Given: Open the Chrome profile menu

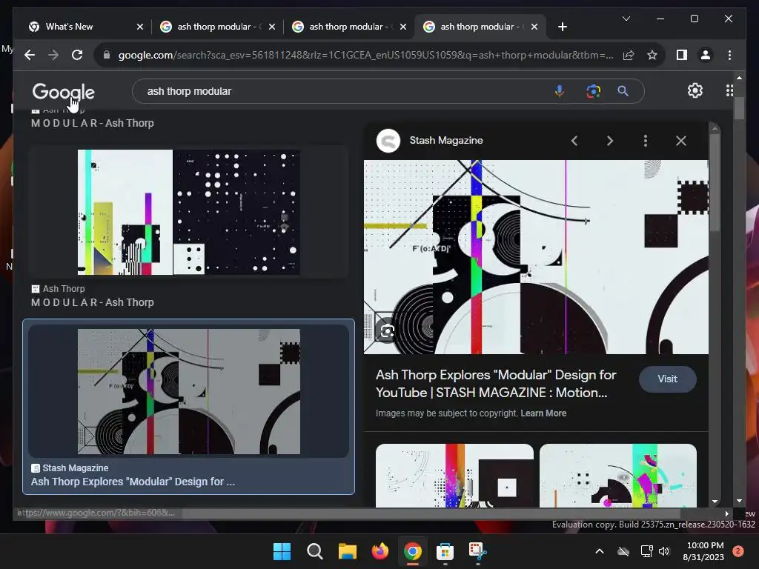Looking at the screenshot, I should pyautogui.click(x=706, y=55).
